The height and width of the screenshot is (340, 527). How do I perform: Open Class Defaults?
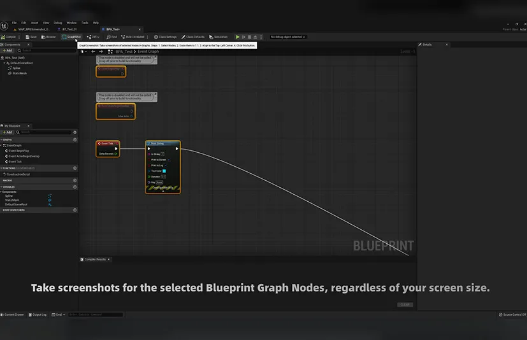193,37
